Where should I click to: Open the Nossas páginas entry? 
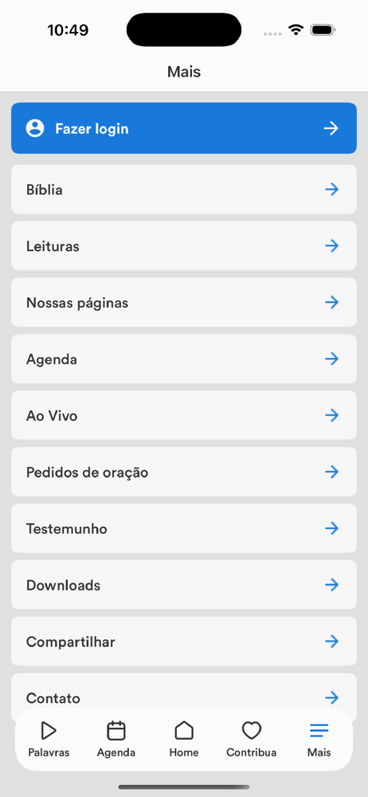(x=184, y=302)
